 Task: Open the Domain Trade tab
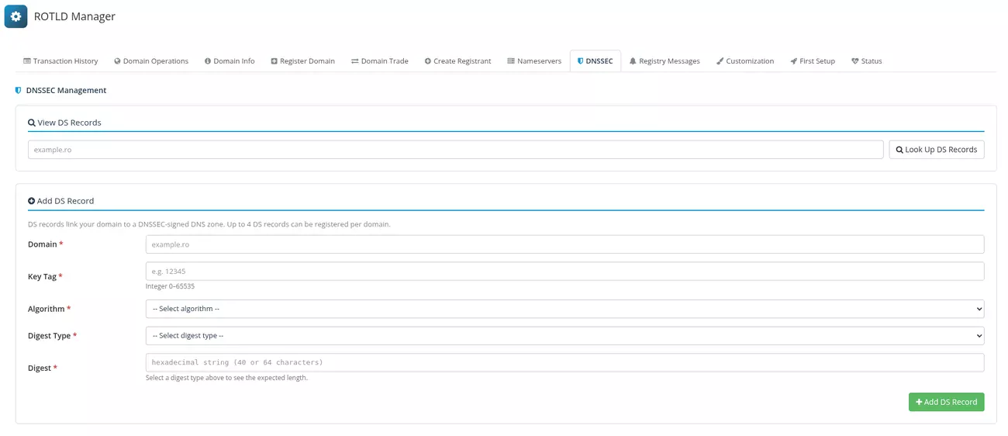(x=379, y=61)
